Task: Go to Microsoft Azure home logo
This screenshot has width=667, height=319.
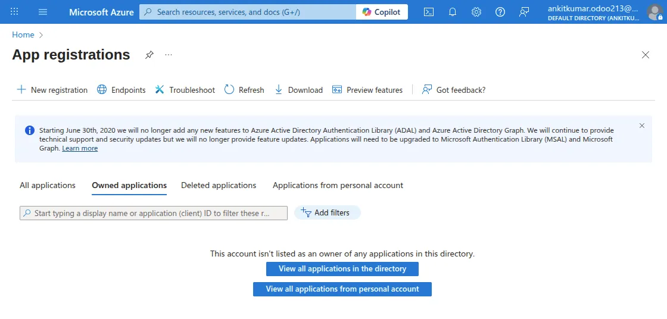Action: coord(101,12)
